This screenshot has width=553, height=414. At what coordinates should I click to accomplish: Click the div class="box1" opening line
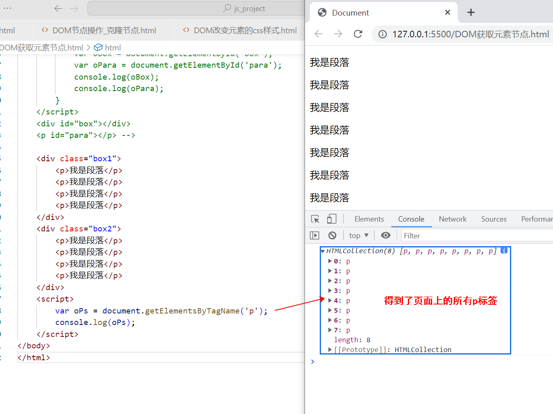point(79,159)
